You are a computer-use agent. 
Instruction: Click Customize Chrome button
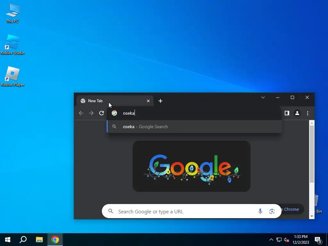tap(292, 209)
